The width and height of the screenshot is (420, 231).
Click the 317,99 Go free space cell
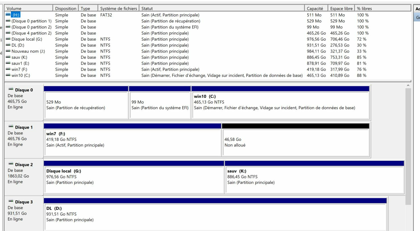click(x=340, y=69)
